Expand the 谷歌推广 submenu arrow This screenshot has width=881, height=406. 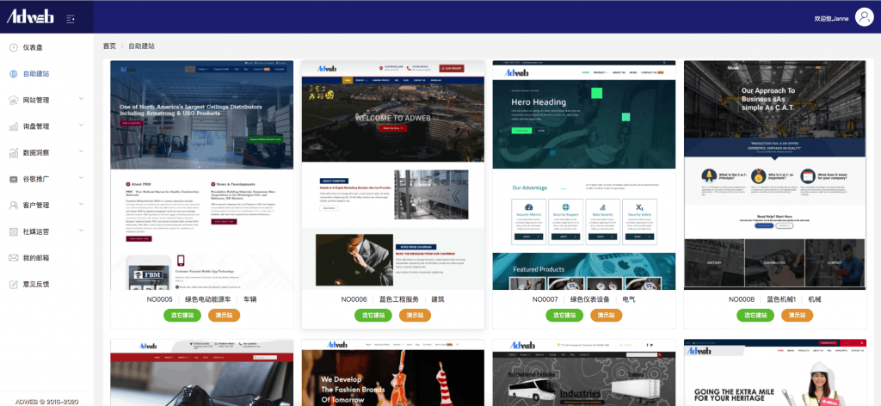click(81, 179)
